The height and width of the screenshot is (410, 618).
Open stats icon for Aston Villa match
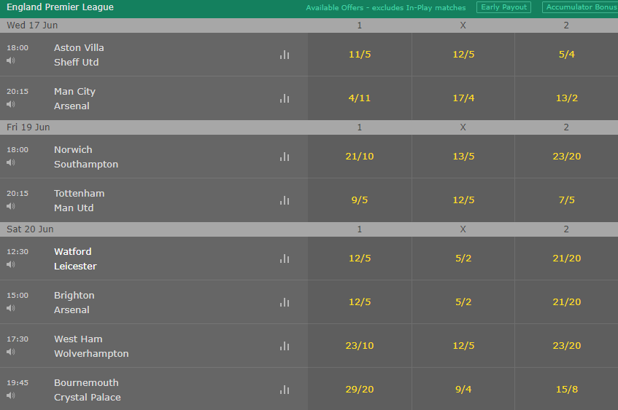click(x=285, y=55)
